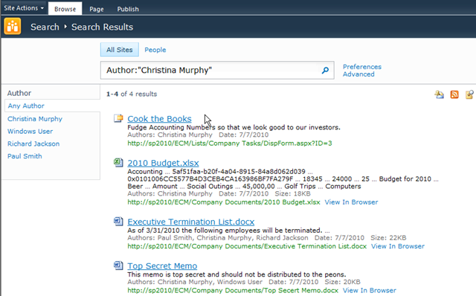Click the 'Beer ... Amount ... Social Outings' snippet line
The width and height of the screenshot is (476, 296).
[x=244, y=187]
